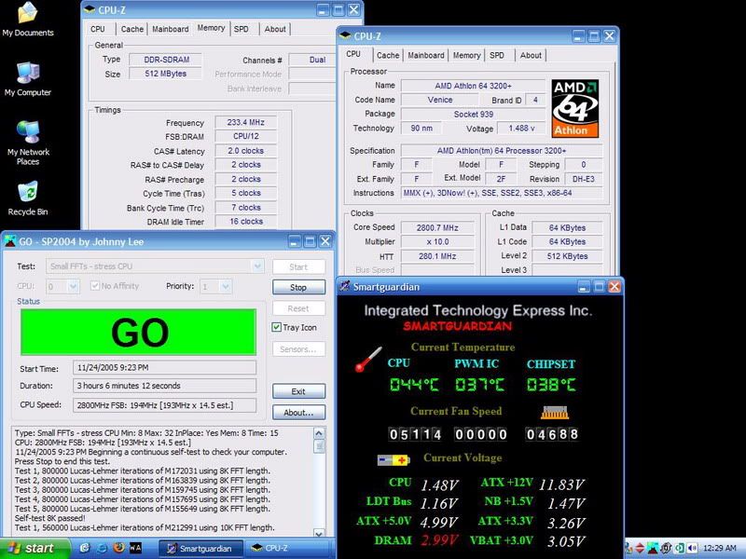Image resolution: width=746 pixels, height=559 pixels.
Task: Click the DRAM 2.99V red reading
Action: click(x=439, y=540)
